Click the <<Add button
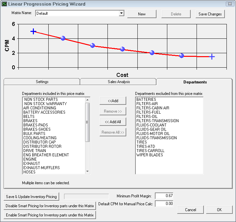236x222 pixels. pyautogui.click(x=113, y=101)
